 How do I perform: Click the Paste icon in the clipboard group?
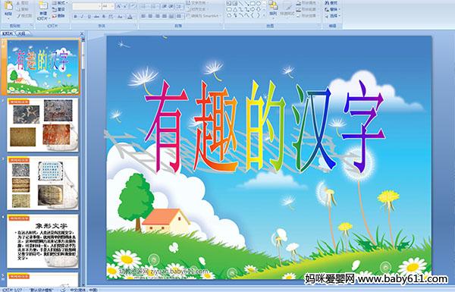click(8, 8)
